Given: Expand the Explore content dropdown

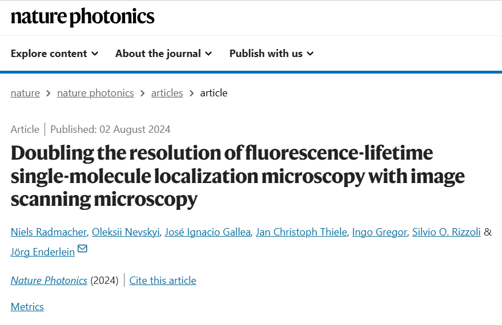Looking at the screenshot, I should [x=54, y=54].
